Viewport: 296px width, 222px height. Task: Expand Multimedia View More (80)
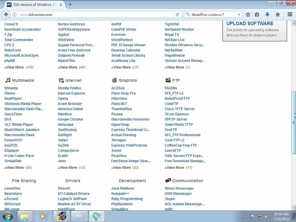(18, 167)
